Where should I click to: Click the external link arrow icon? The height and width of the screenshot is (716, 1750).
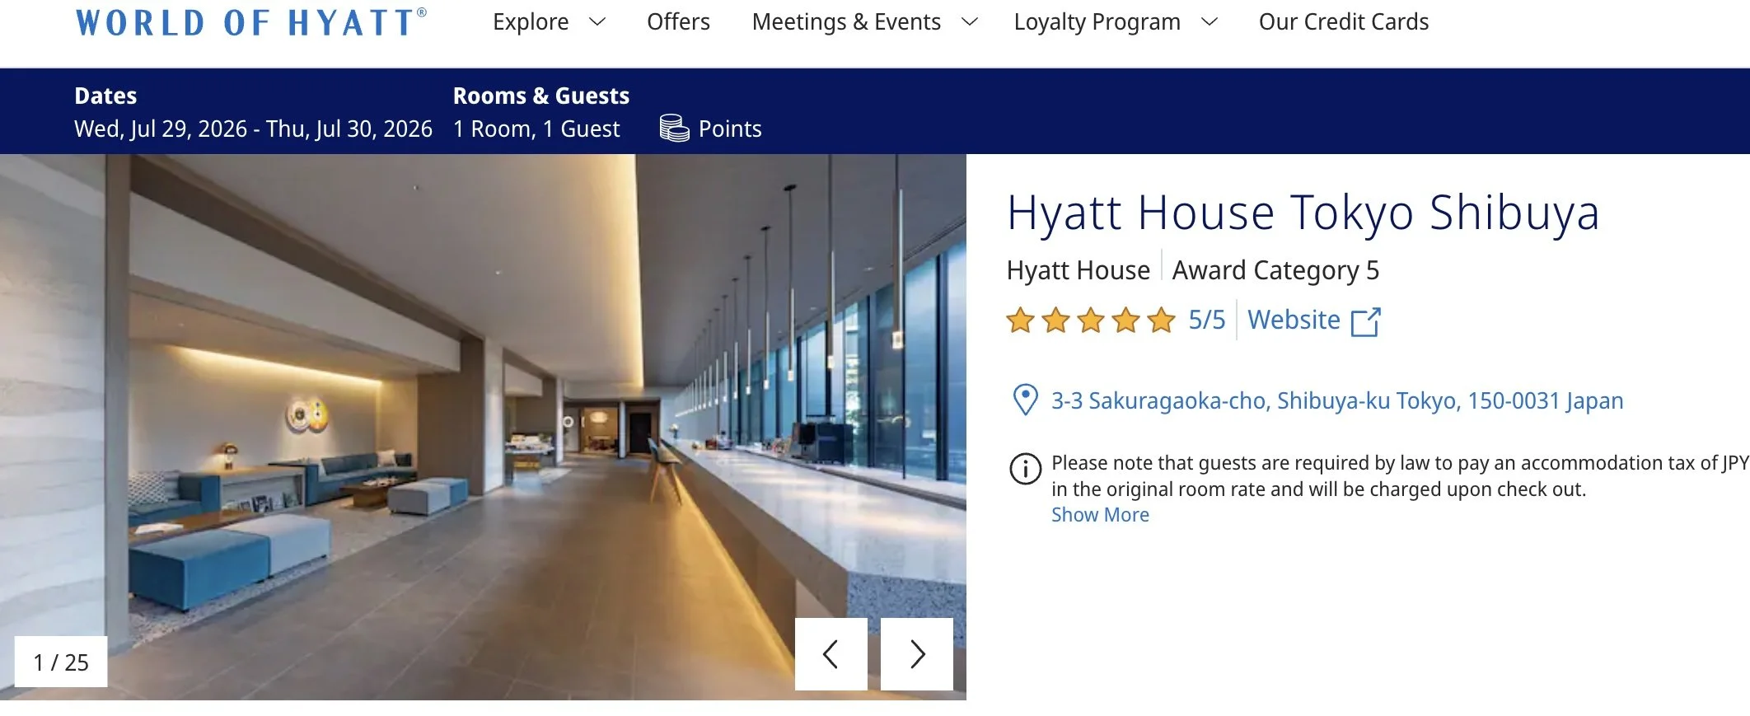coord(1365,321)
